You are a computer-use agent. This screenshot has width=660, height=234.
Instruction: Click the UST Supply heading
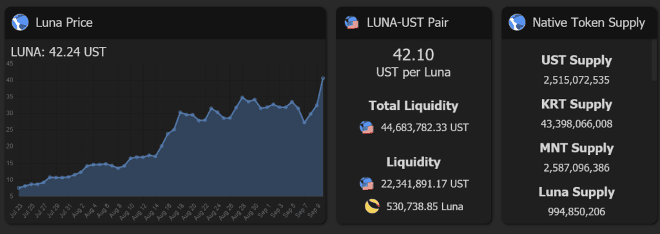click(x=577, y=61)
